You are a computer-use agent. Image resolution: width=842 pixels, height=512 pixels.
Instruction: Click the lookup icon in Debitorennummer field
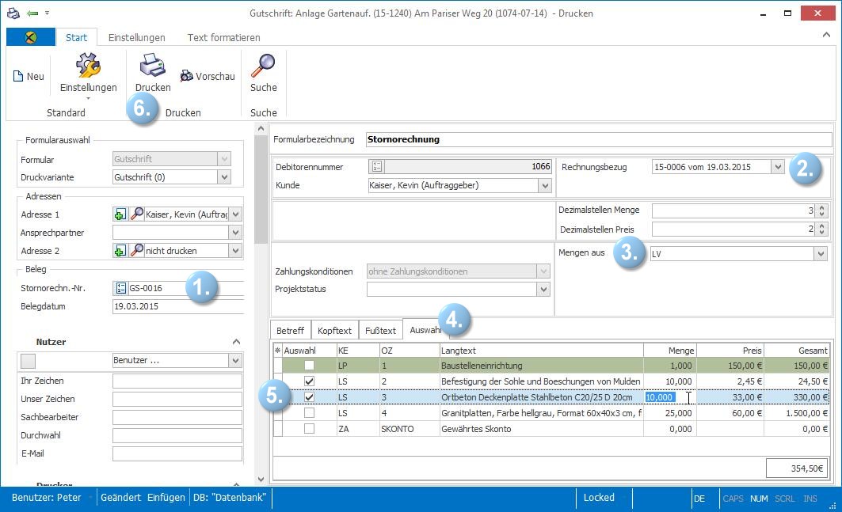(x=377, y=166)
